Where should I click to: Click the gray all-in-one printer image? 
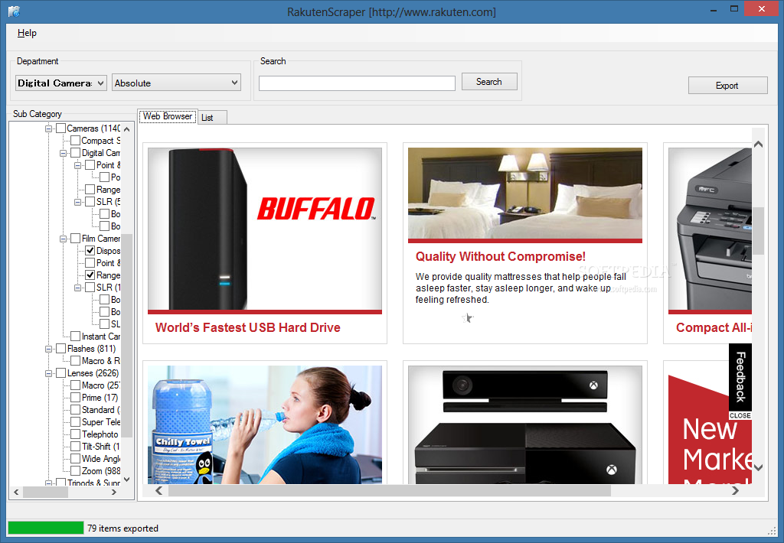(710, 229)
